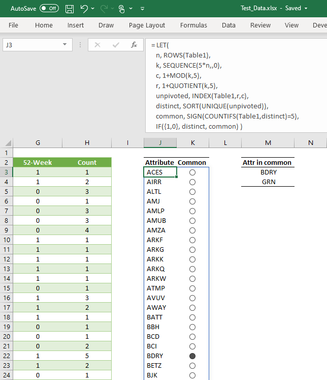Open dropdown next to Test_Data.xlsx Saved
This screenshot has height=380, width=327.
(306, 8)
